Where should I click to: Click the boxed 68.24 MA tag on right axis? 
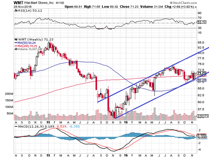[x=202, y=80]
